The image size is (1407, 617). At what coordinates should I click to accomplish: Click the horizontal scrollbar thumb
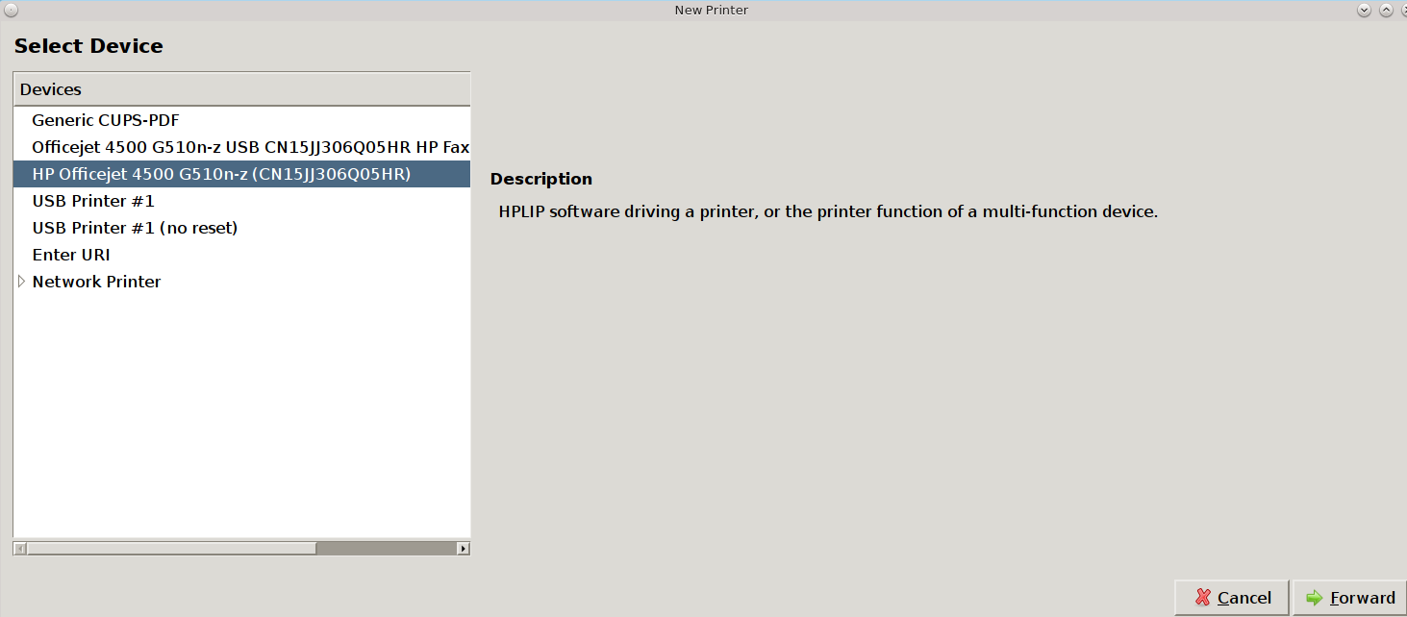click(172, 549)
